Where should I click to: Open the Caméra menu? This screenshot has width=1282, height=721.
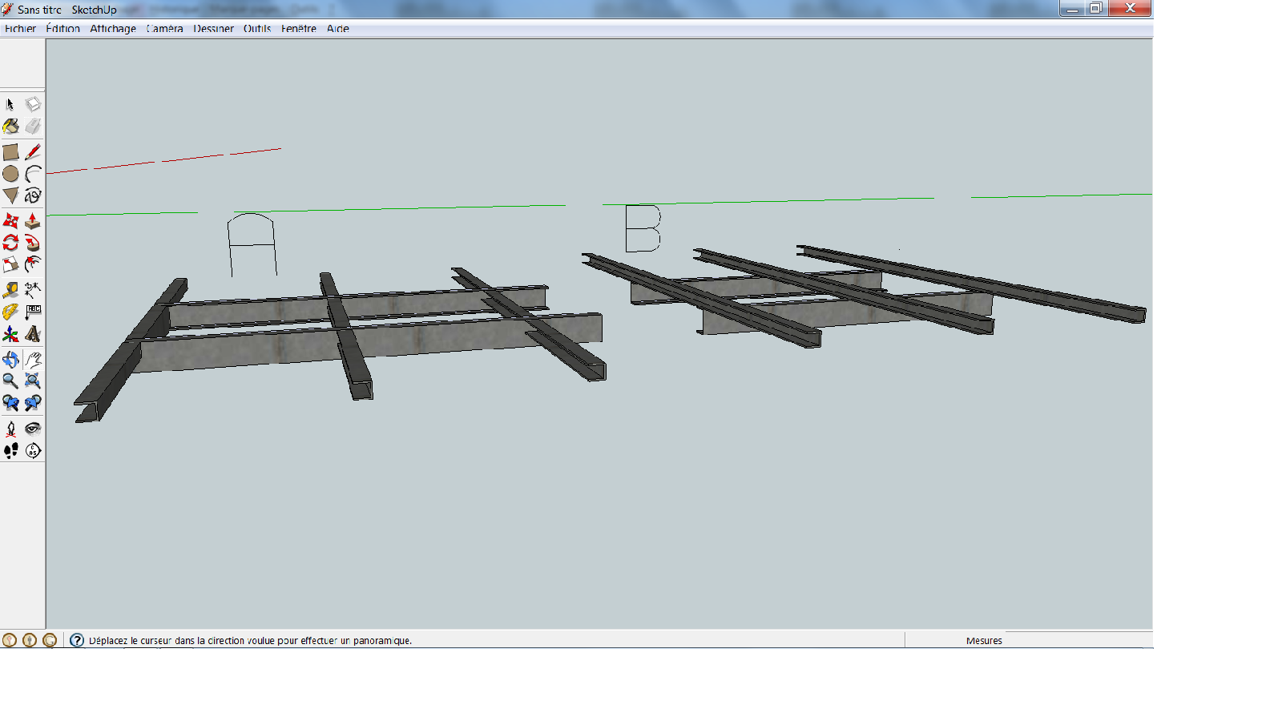point(164,29)
